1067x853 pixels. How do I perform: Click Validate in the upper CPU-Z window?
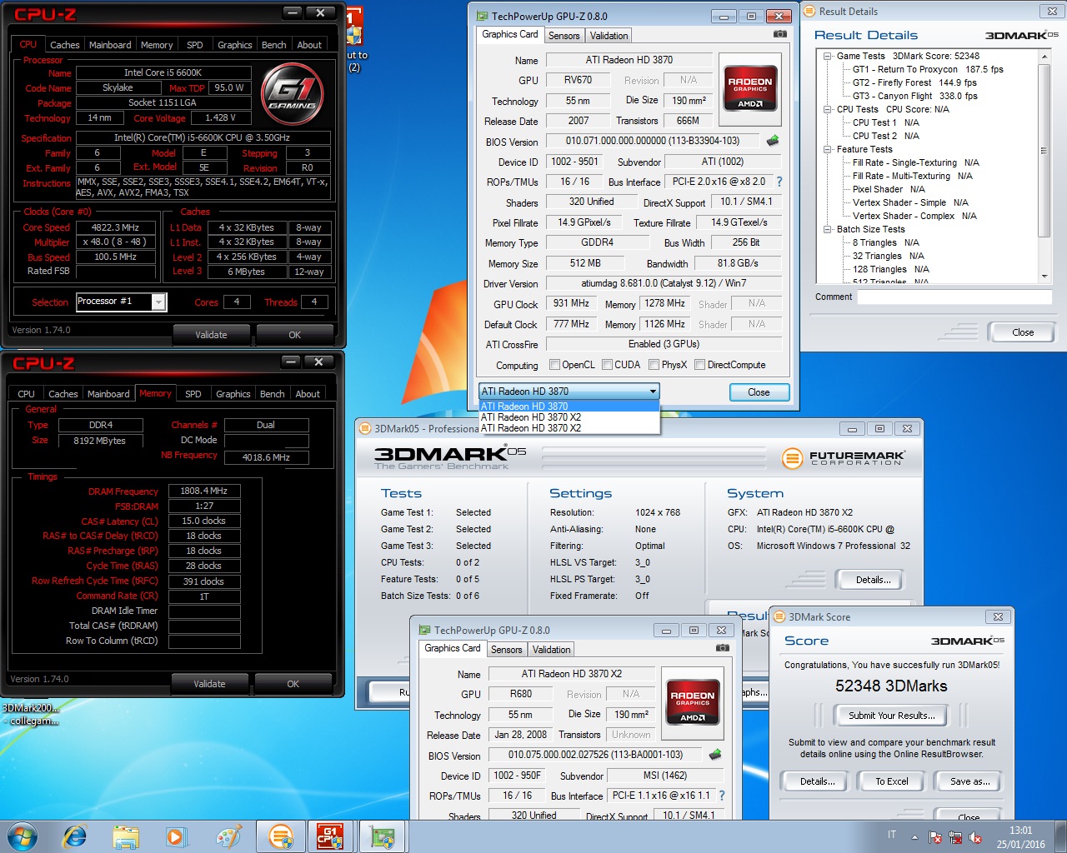211,335
